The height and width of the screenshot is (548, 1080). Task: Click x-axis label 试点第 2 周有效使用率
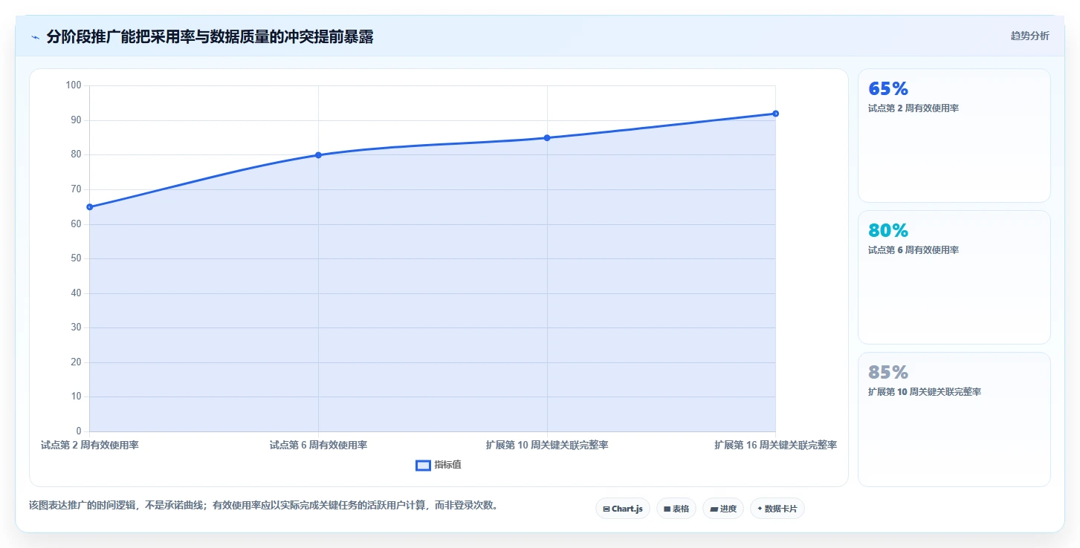click(x=90, y=446)
